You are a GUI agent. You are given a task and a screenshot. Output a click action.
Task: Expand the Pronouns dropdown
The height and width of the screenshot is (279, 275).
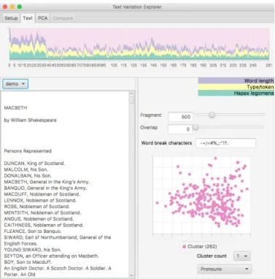[x=224, y=269]
